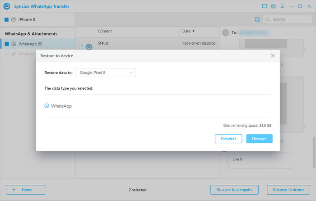Open the hamburger menu icon
This screenshot has width=316, height=201.
(282, 6)
